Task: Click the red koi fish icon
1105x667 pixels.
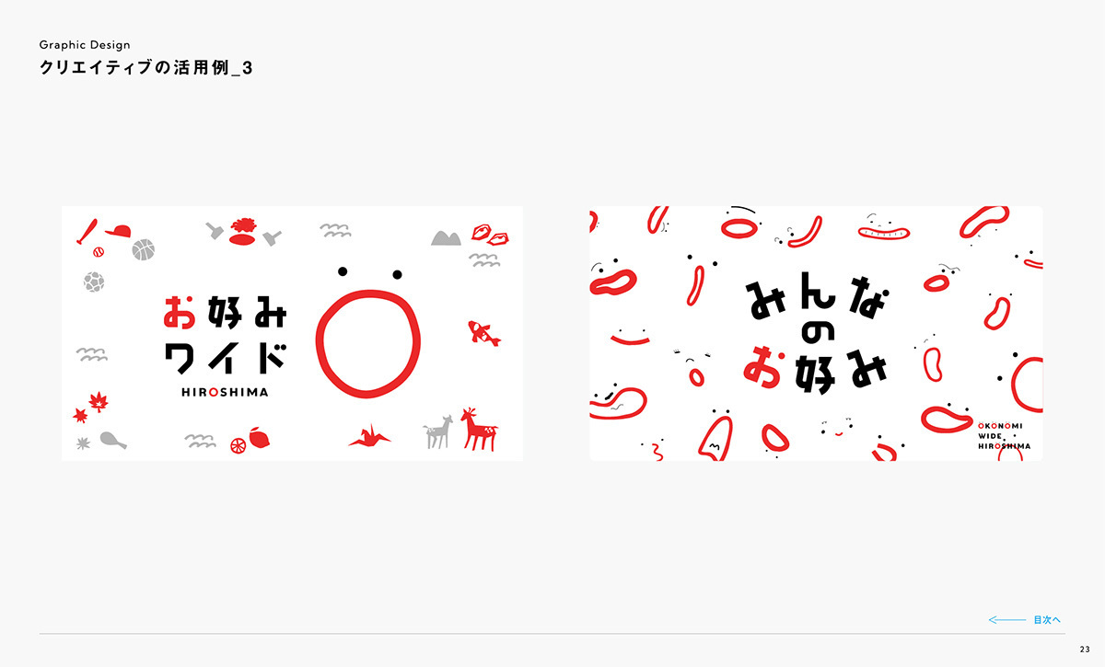Action: tap(483, 332)
